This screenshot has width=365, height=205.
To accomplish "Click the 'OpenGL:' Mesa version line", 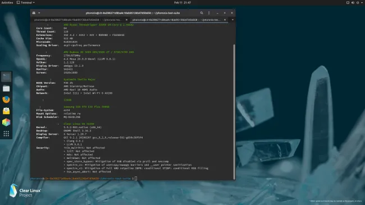I will coord(76,59).
